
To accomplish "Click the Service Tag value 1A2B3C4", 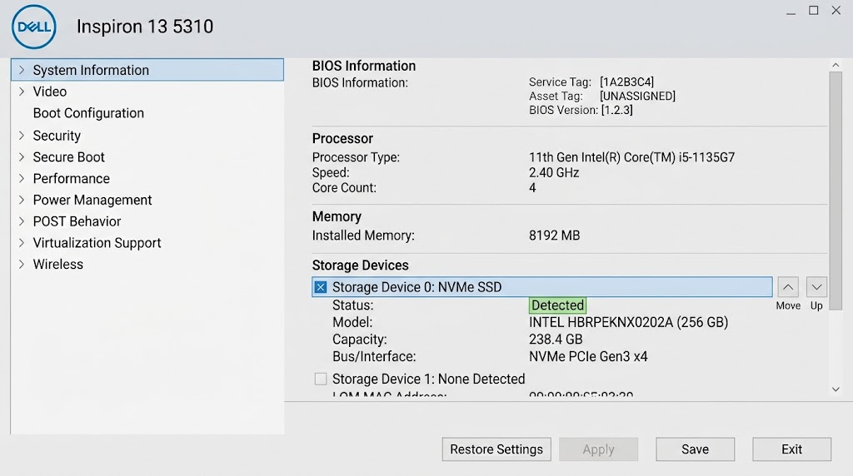I will (x=626, y=82).
